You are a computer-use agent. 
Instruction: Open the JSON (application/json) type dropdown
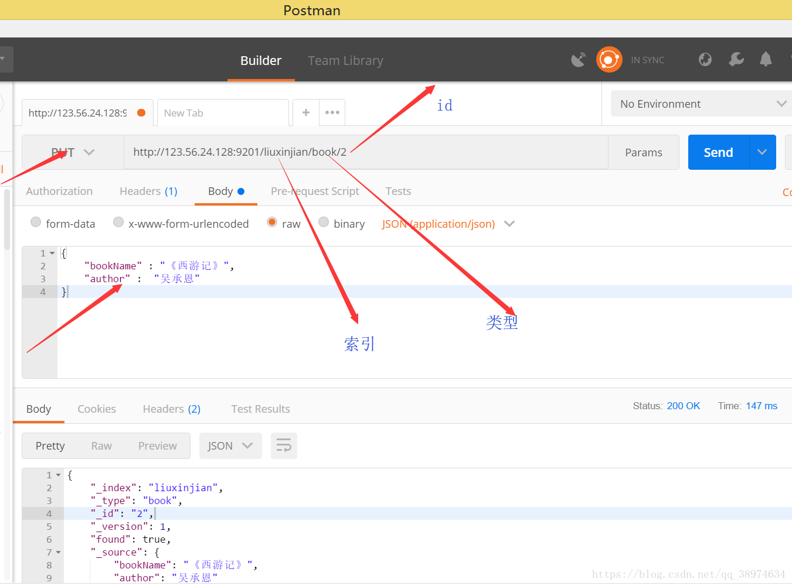click(448, 224)
